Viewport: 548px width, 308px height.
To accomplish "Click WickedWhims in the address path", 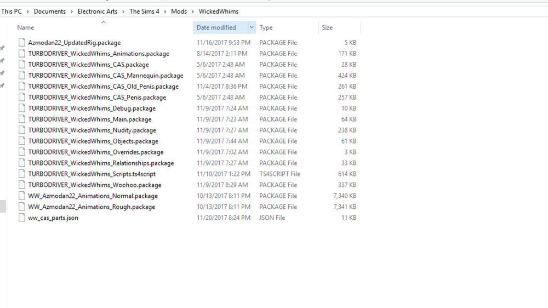I will coord(219,11).
